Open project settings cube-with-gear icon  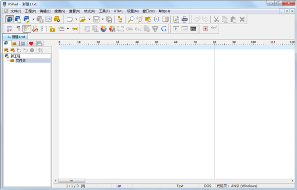tap(57, 19)
